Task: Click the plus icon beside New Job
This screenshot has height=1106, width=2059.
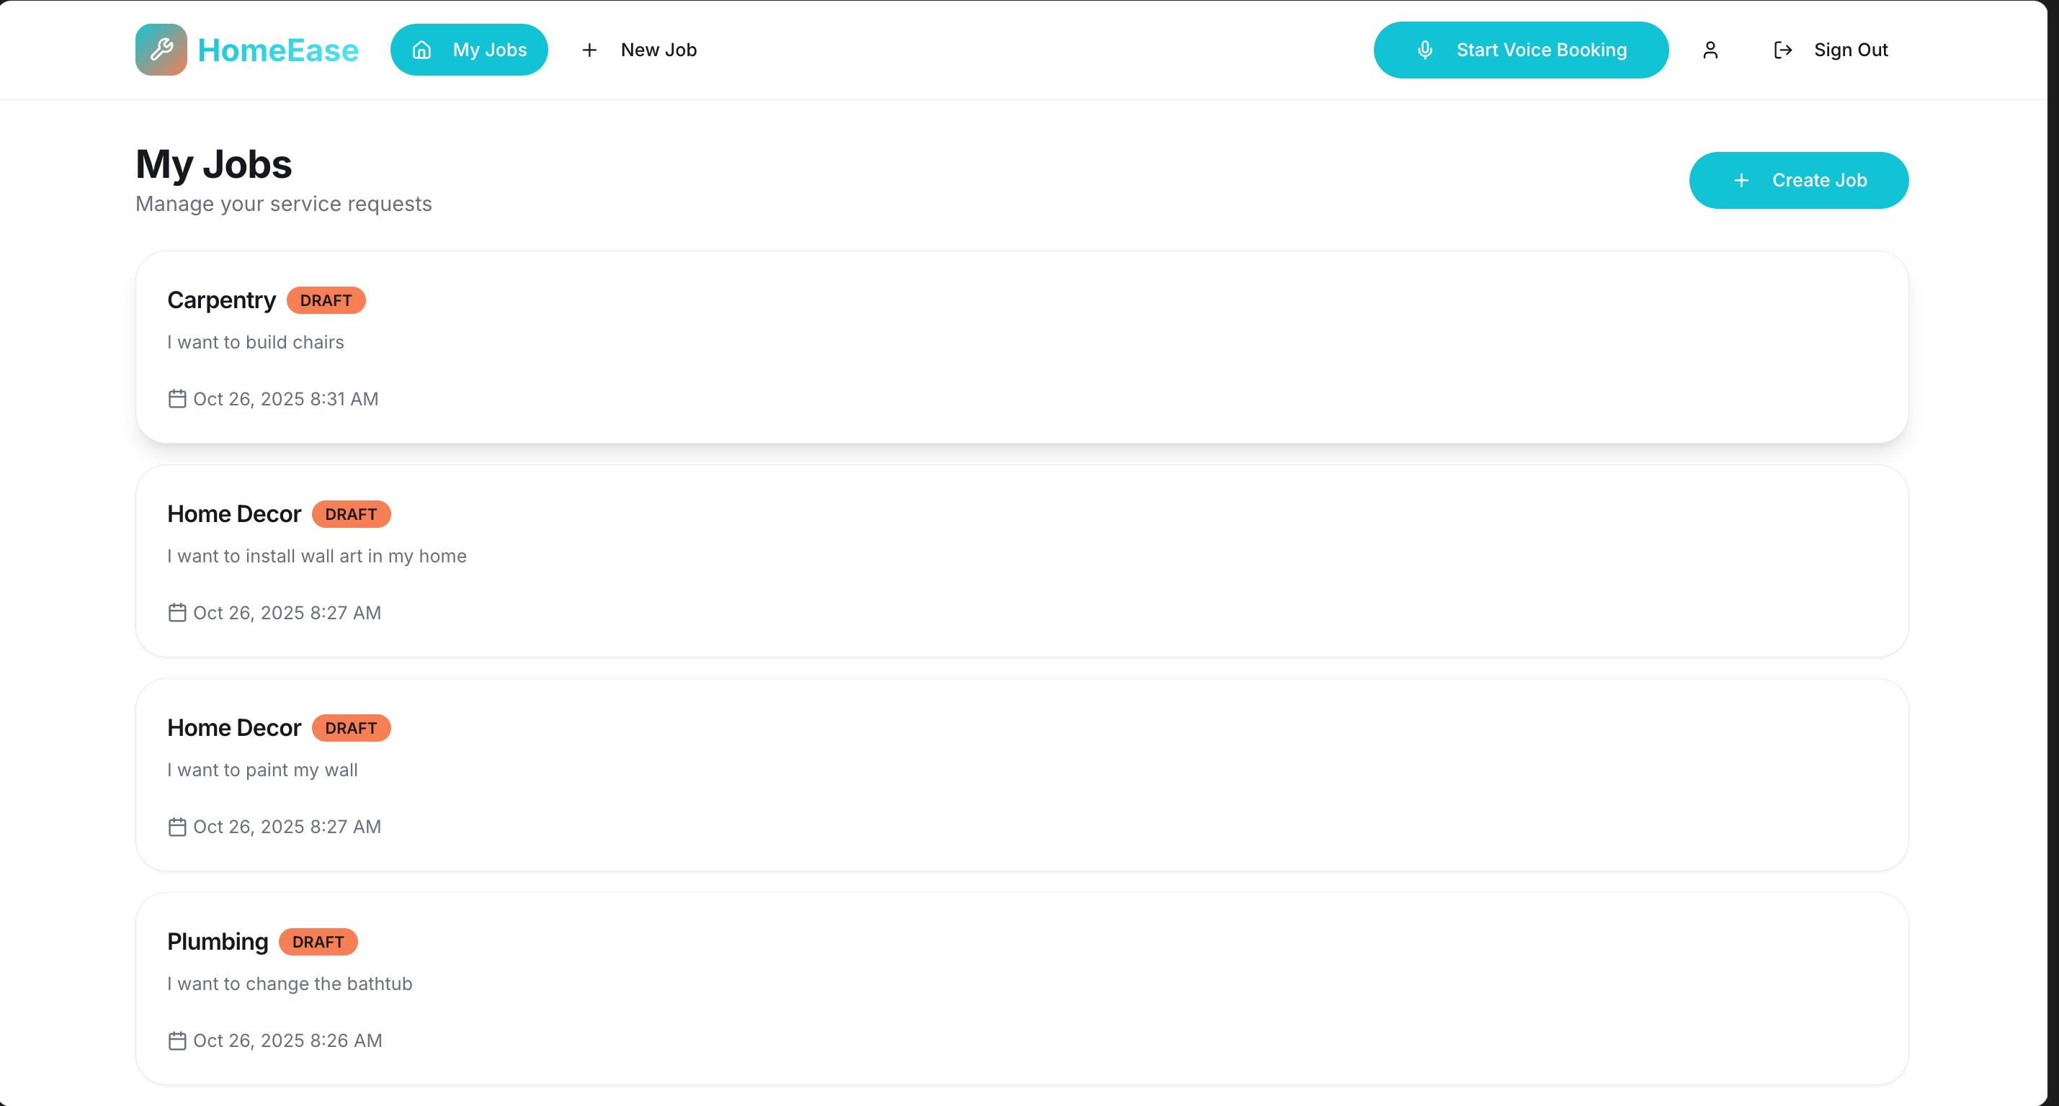Action: 589,50
